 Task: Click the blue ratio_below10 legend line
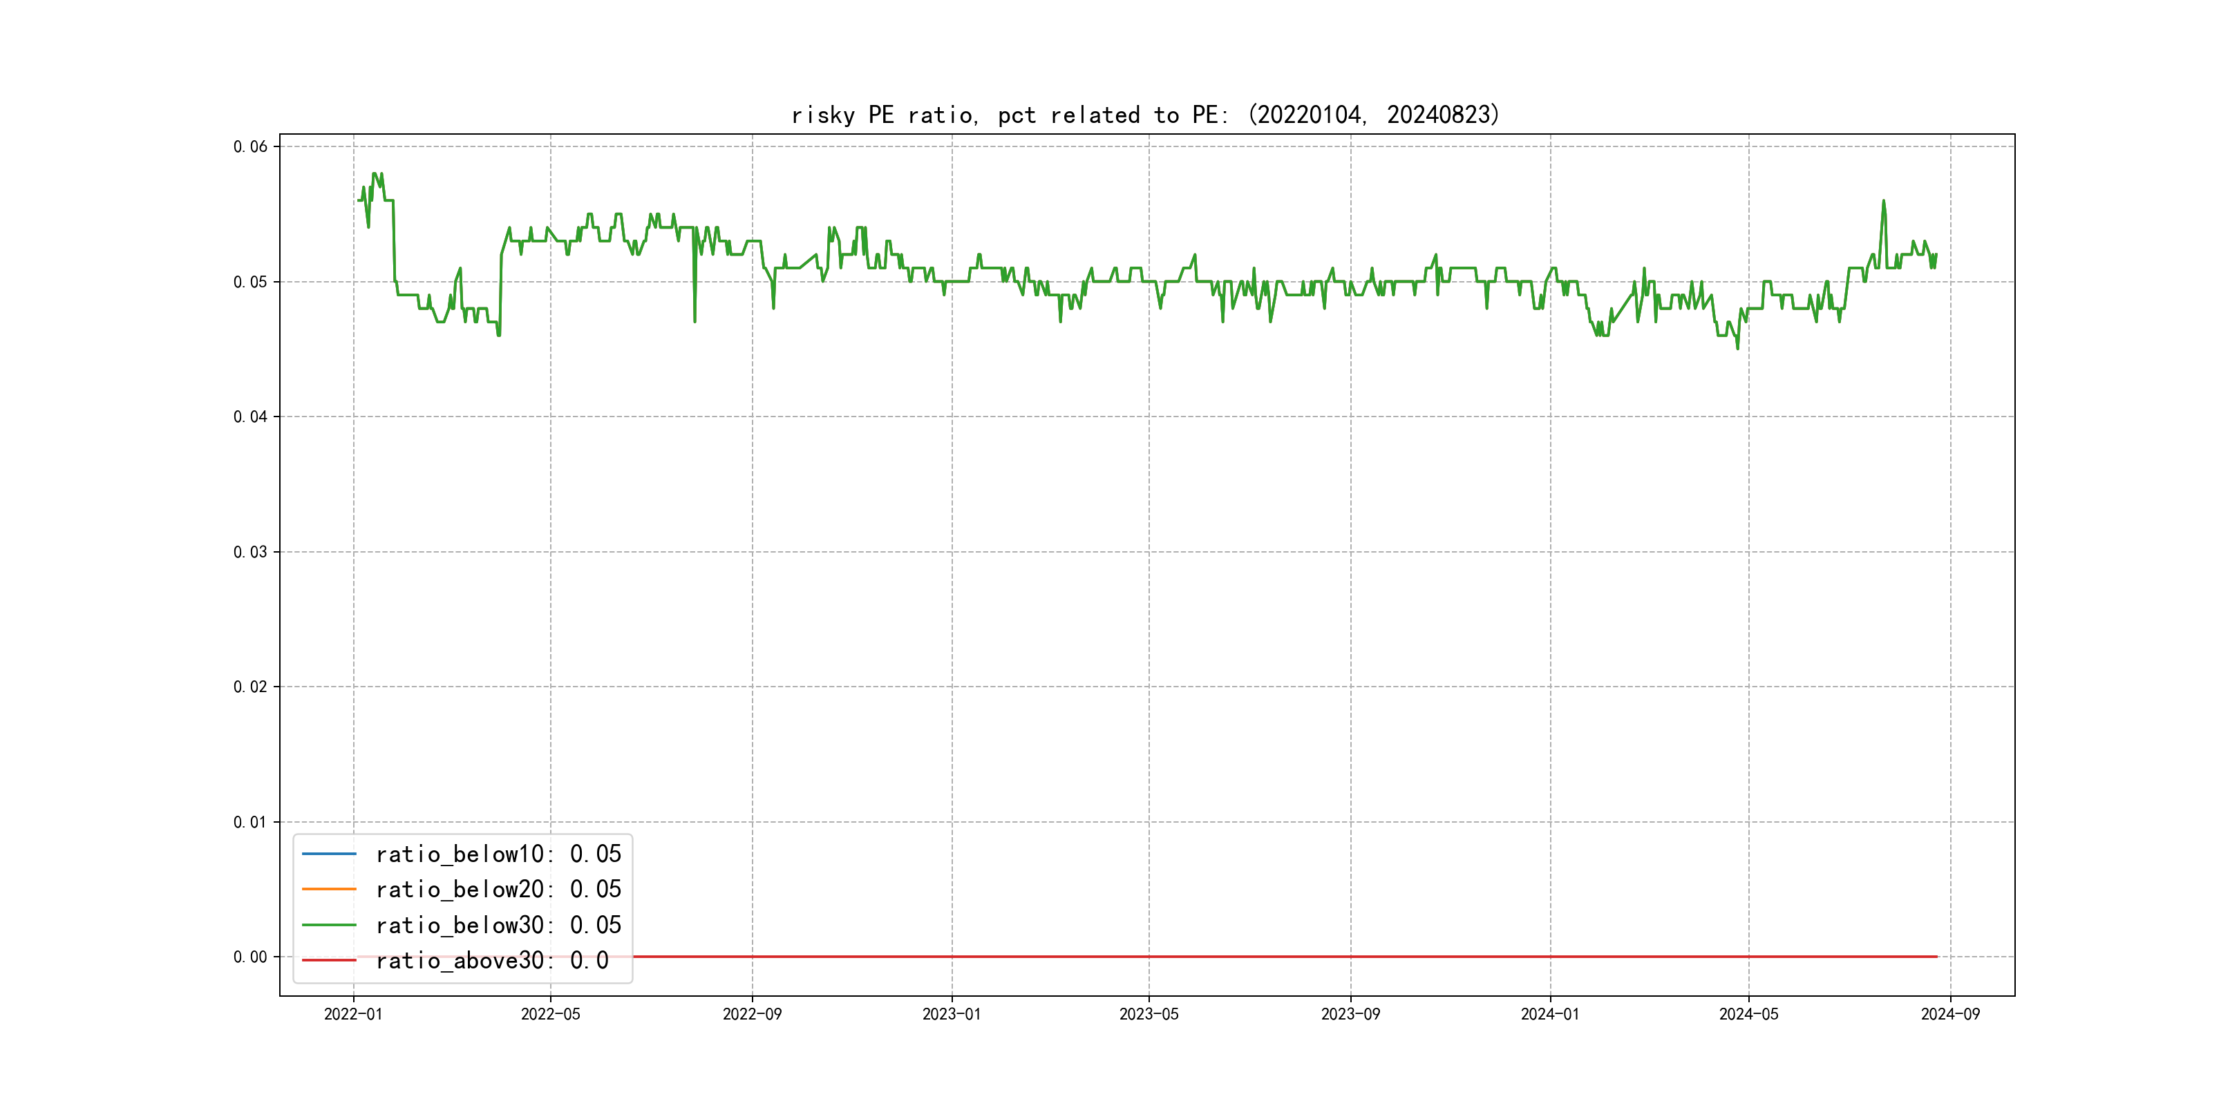pos(328,854)
